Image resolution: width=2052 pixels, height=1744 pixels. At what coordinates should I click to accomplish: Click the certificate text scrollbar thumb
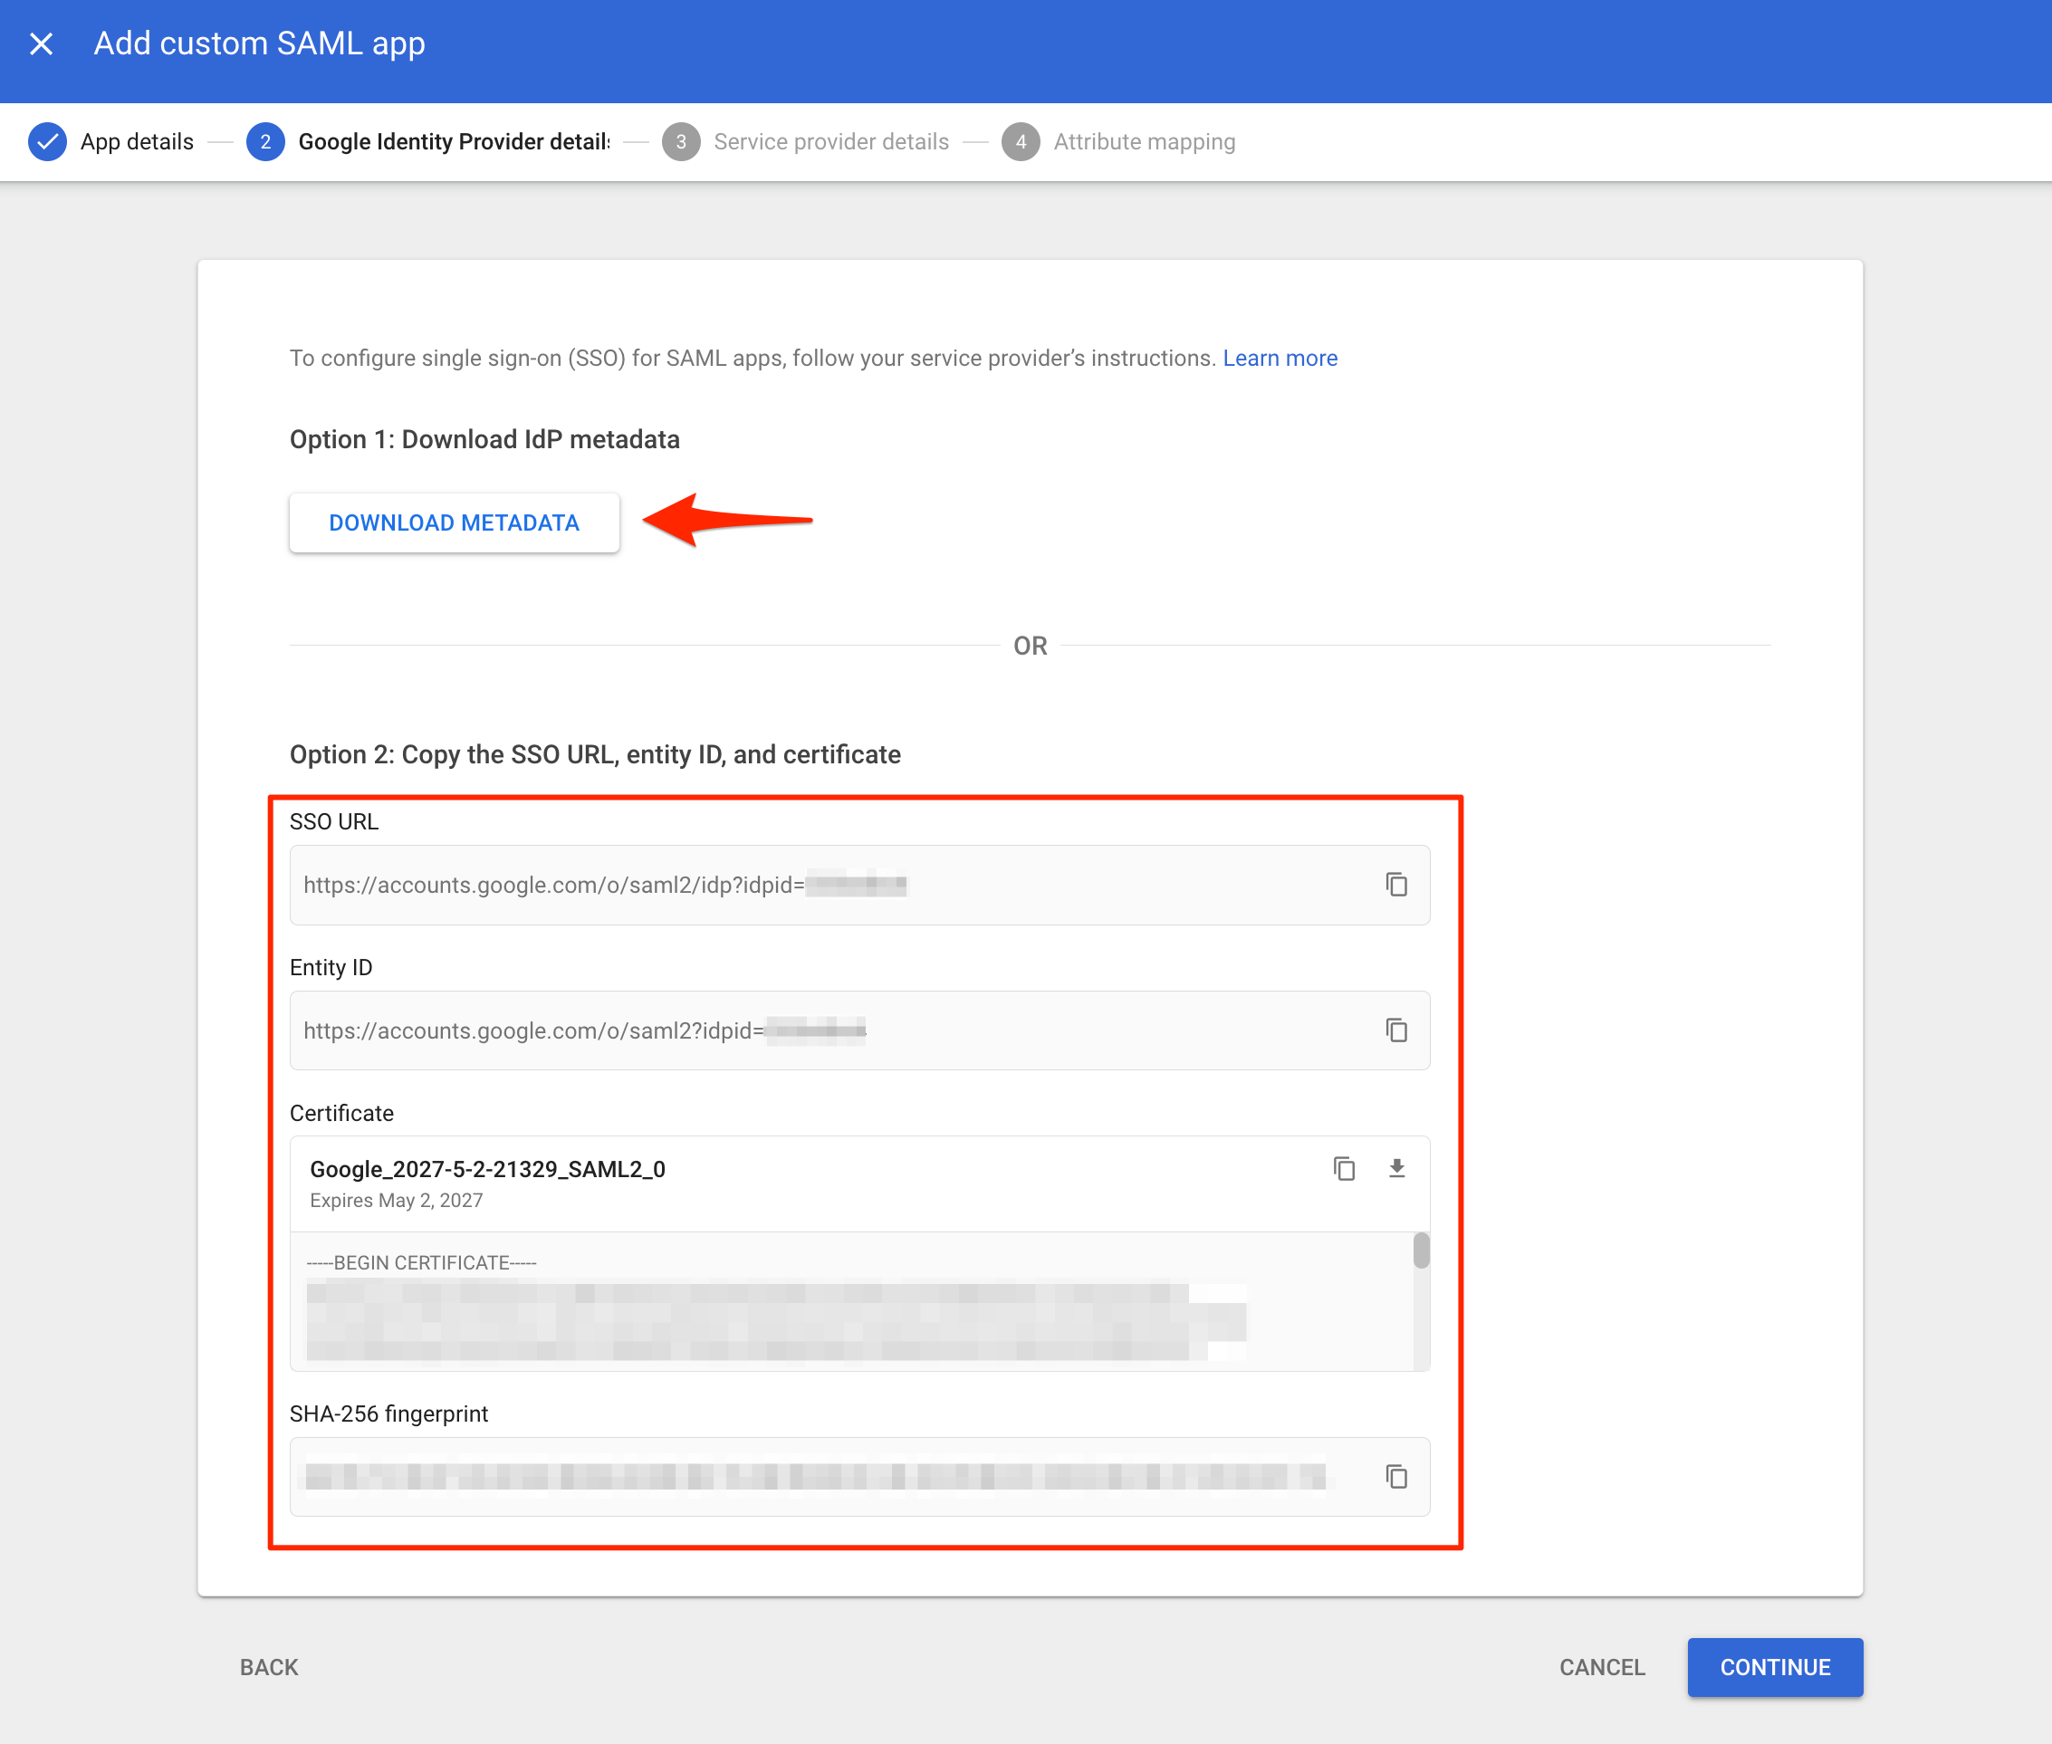[x=1420, y=1251]
